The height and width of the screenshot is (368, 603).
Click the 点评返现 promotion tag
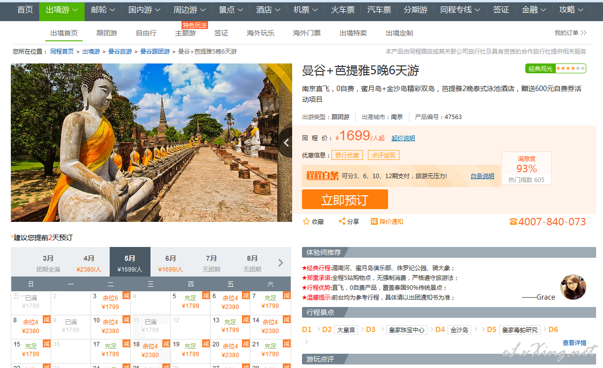(384, 155)
